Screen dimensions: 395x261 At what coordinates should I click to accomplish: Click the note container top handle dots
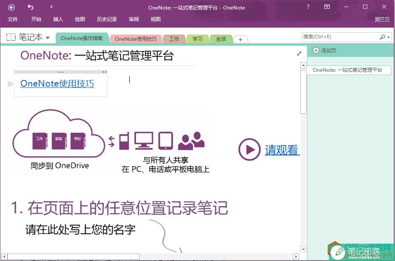61,72
